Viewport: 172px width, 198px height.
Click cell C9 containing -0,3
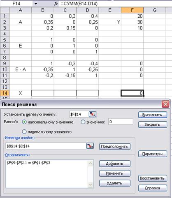click(65, 64)
